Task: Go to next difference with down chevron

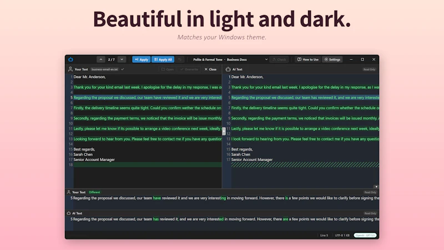Action: tap(122, 59)
